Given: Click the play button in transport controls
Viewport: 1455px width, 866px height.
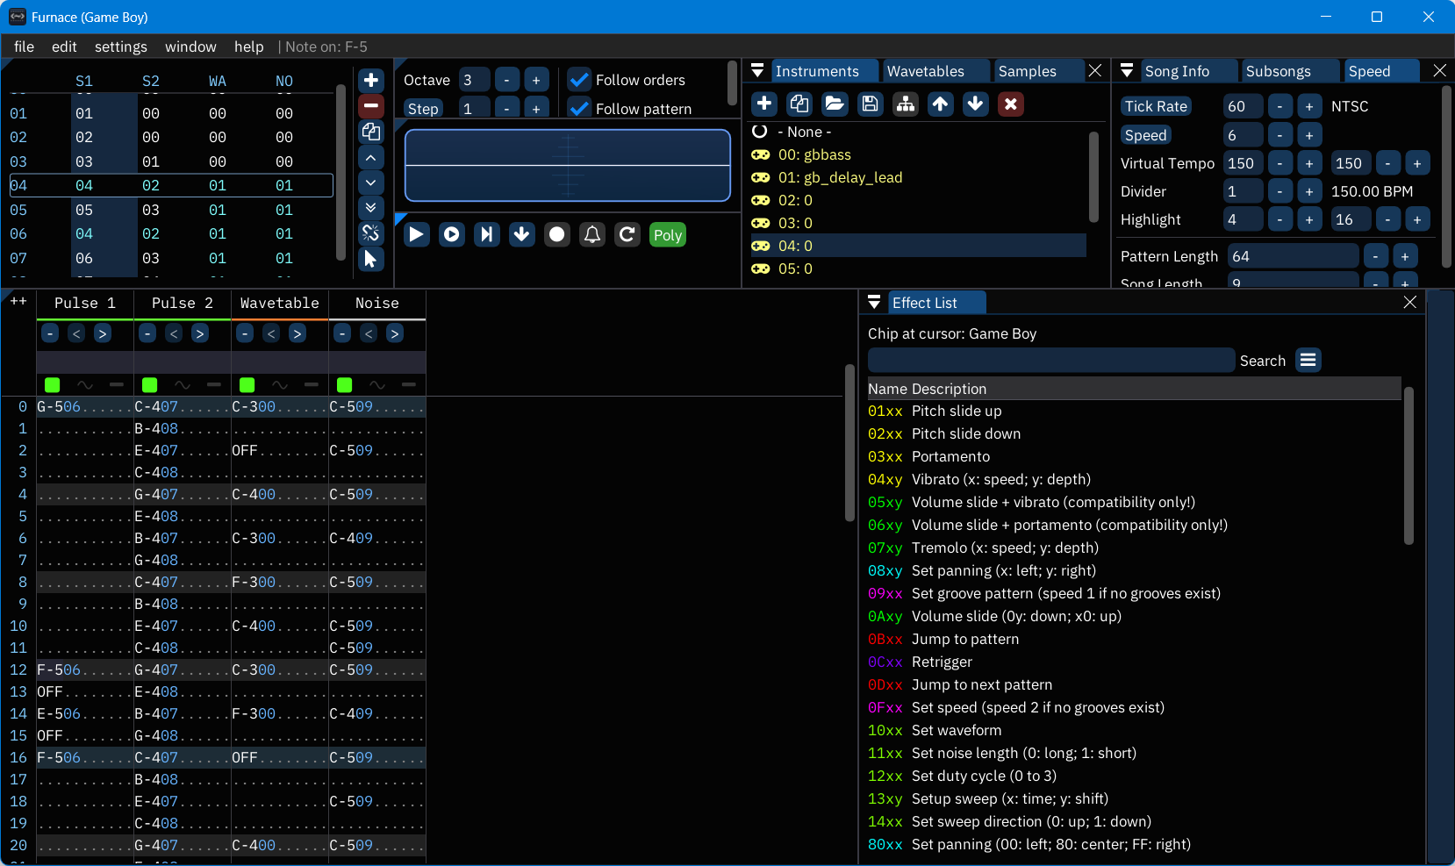Looking at the screenshot, I should (417, 234).
